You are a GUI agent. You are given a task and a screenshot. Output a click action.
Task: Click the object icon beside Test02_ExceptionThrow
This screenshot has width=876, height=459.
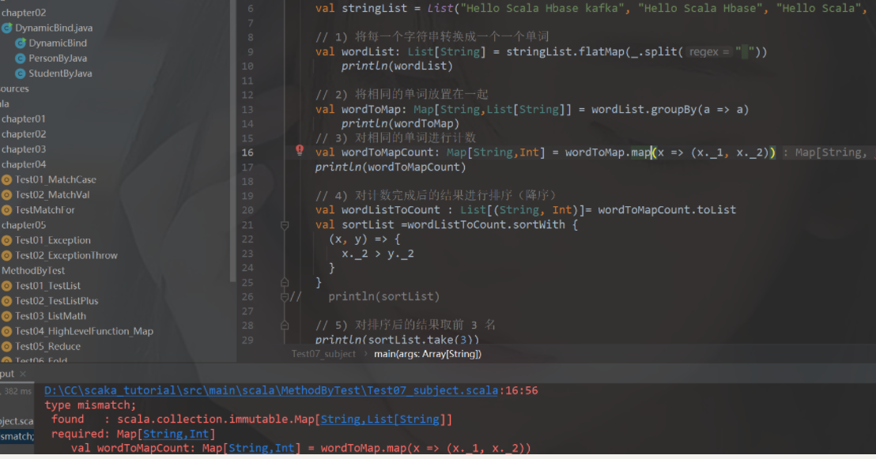coord(7,256)
